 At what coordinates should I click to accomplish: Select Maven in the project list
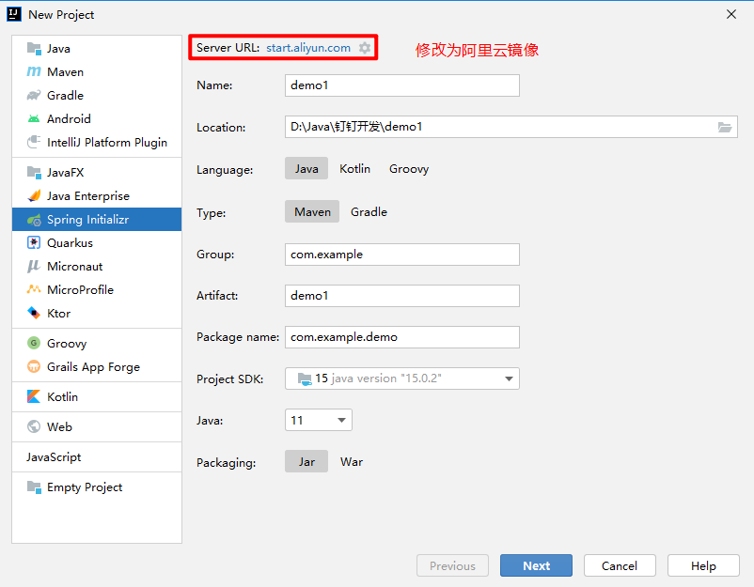97,72
